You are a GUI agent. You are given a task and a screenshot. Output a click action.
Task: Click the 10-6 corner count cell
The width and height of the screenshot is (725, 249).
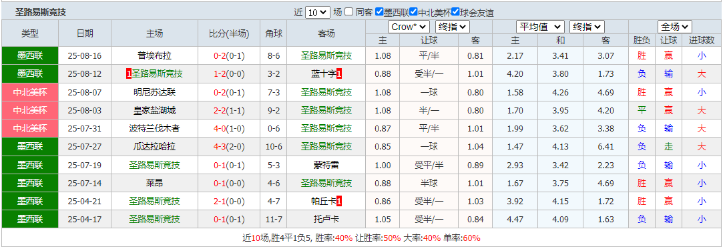tap(273, 147)
